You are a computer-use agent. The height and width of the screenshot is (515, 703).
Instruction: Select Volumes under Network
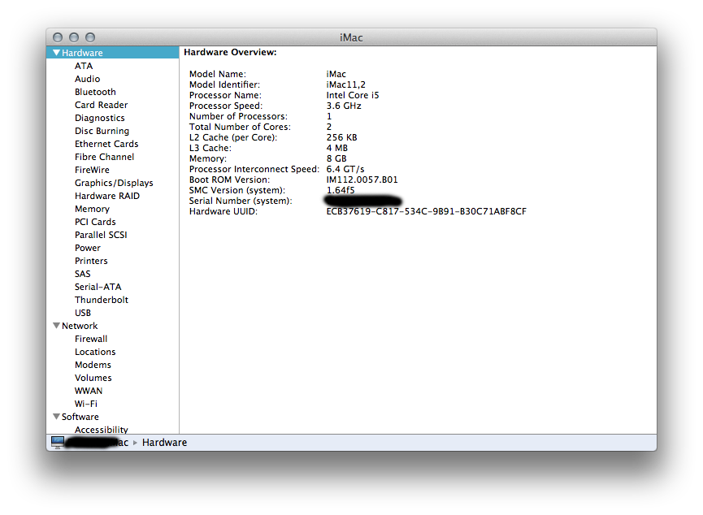(x=93, y=378)
